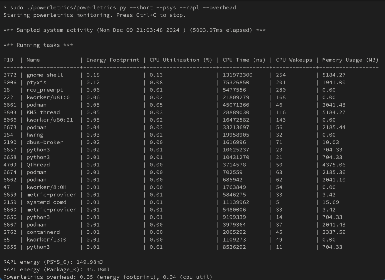Image resolution: width=385 pixels, height=280 pixels.
Task: Click the 'CPU Time (ns)' column header
Action: coord(244,60)
